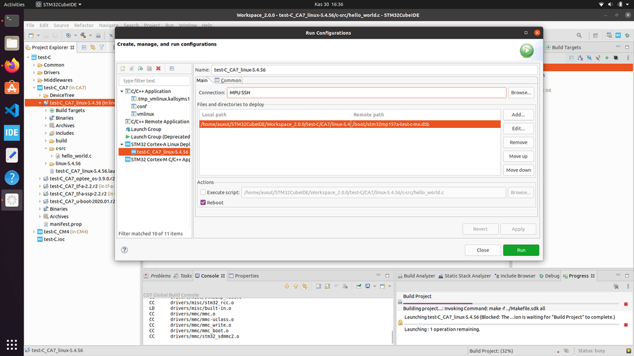Image resolution: width=634 pixels, height=356 pixels.
Task: Click the green Run button
Action: pos(521,250)
